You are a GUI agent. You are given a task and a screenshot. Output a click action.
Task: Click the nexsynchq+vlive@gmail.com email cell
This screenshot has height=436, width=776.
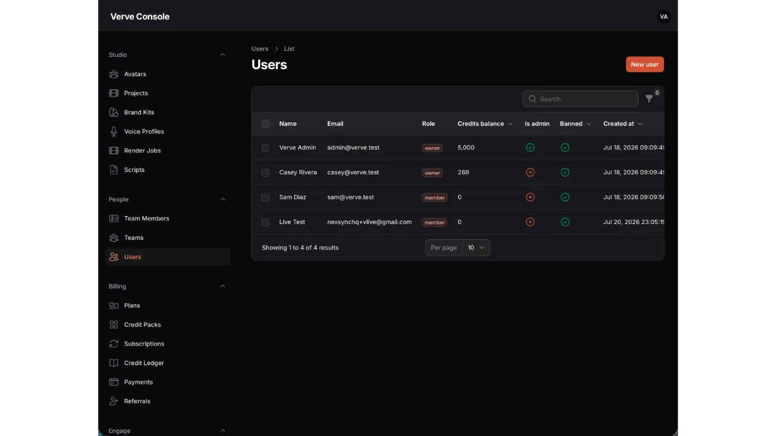point(369,222)
